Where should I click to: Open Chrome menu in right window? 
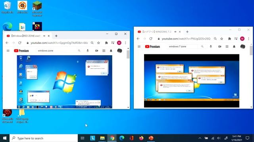[x=248, y=39]
